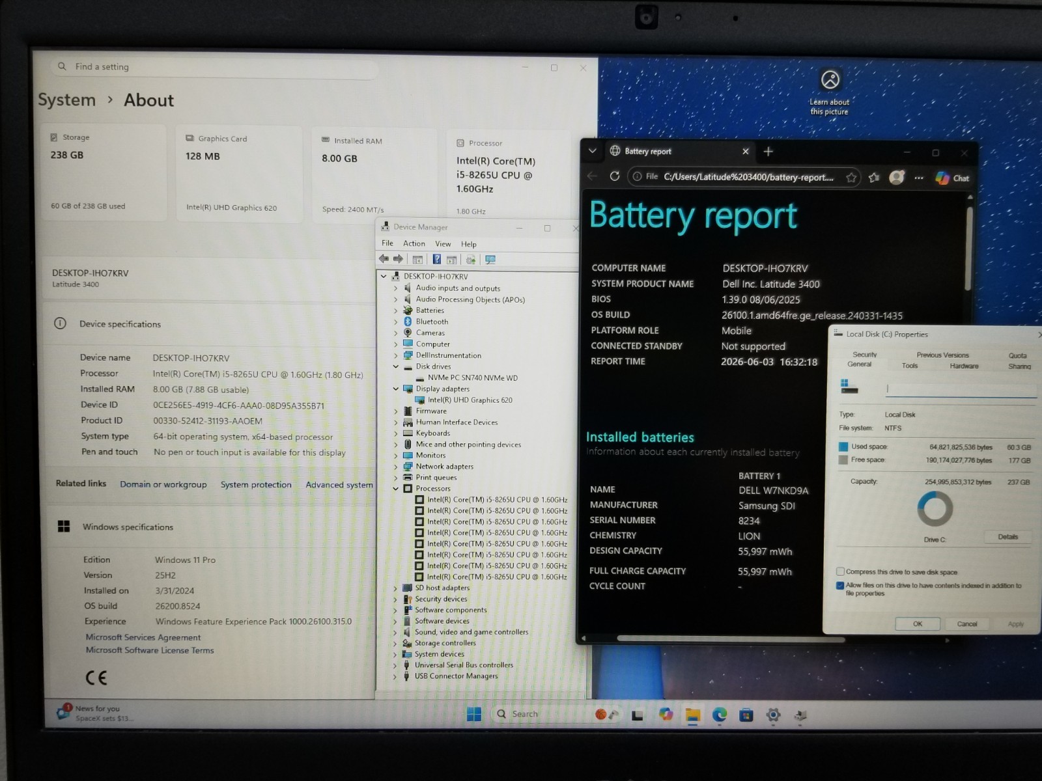Uncheck Allow files to have contents indexed

[x=840, y=586]
